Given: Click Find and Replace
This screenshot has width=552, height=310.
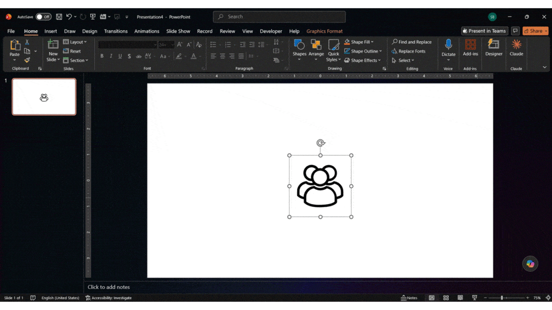Looking at the screenshot, I should (412, 42).
